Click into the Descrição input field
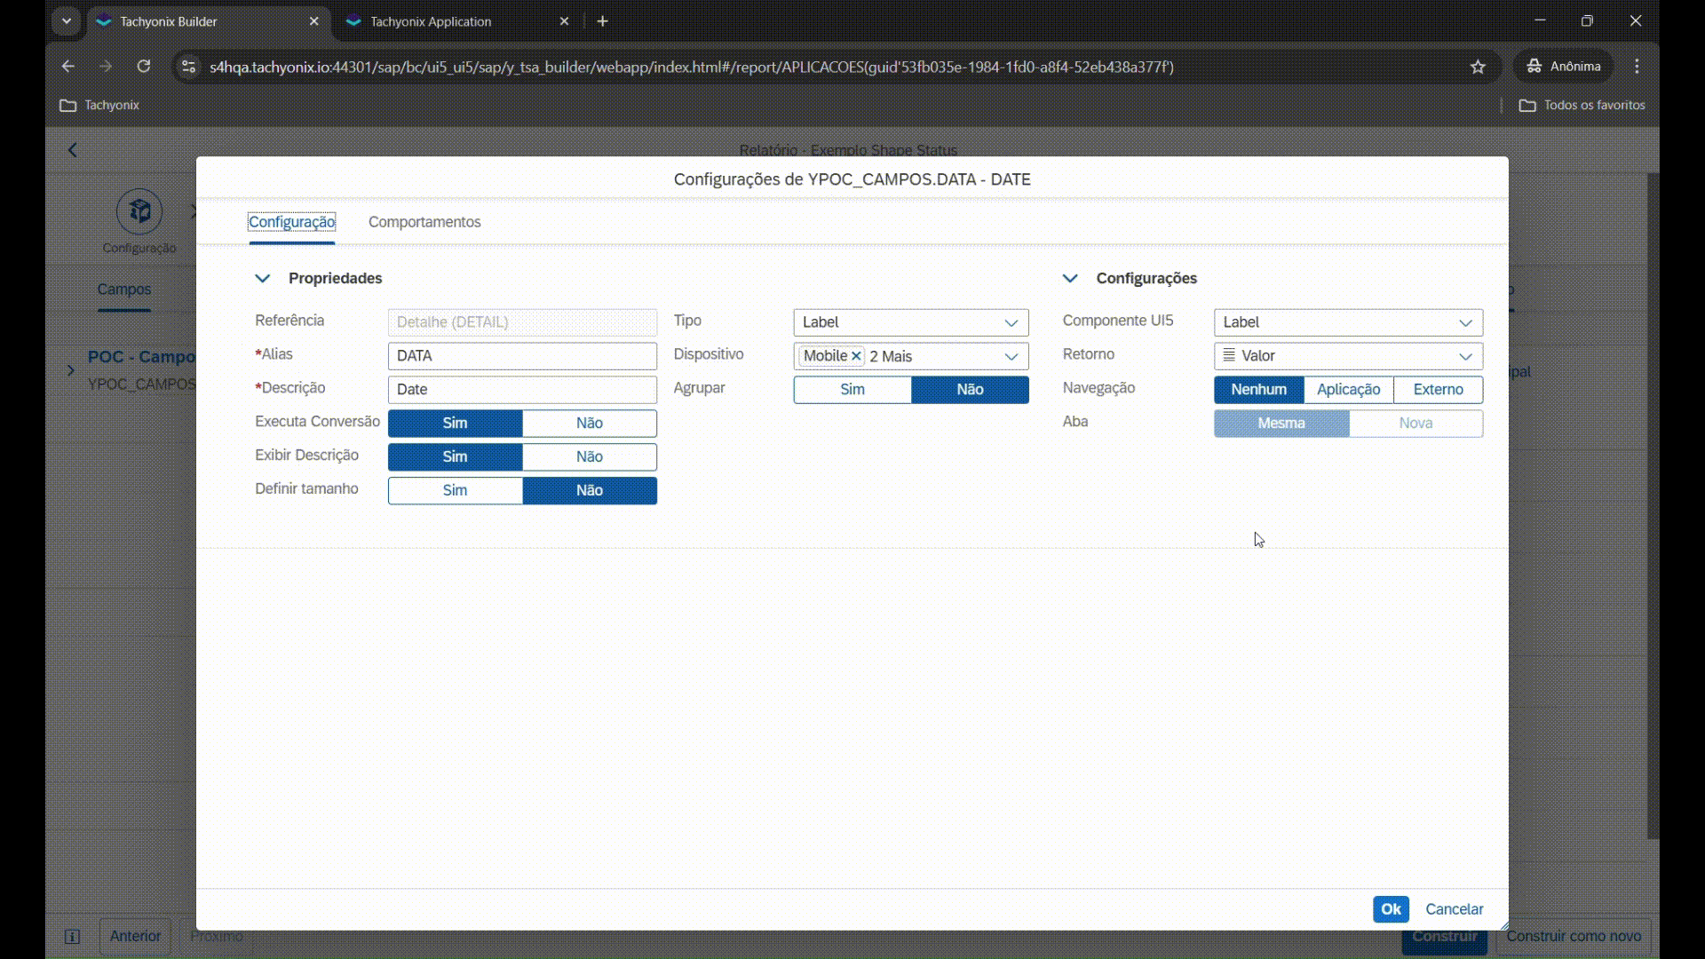 click(521, 390)
